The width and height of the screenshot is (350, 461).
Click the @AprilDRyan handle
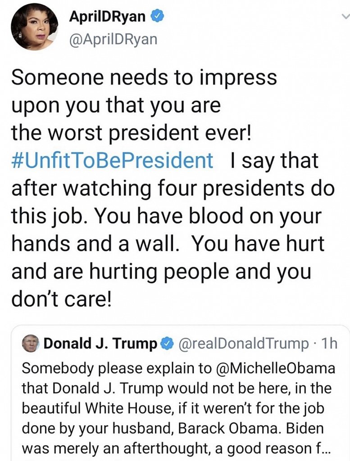coord(114,39)
